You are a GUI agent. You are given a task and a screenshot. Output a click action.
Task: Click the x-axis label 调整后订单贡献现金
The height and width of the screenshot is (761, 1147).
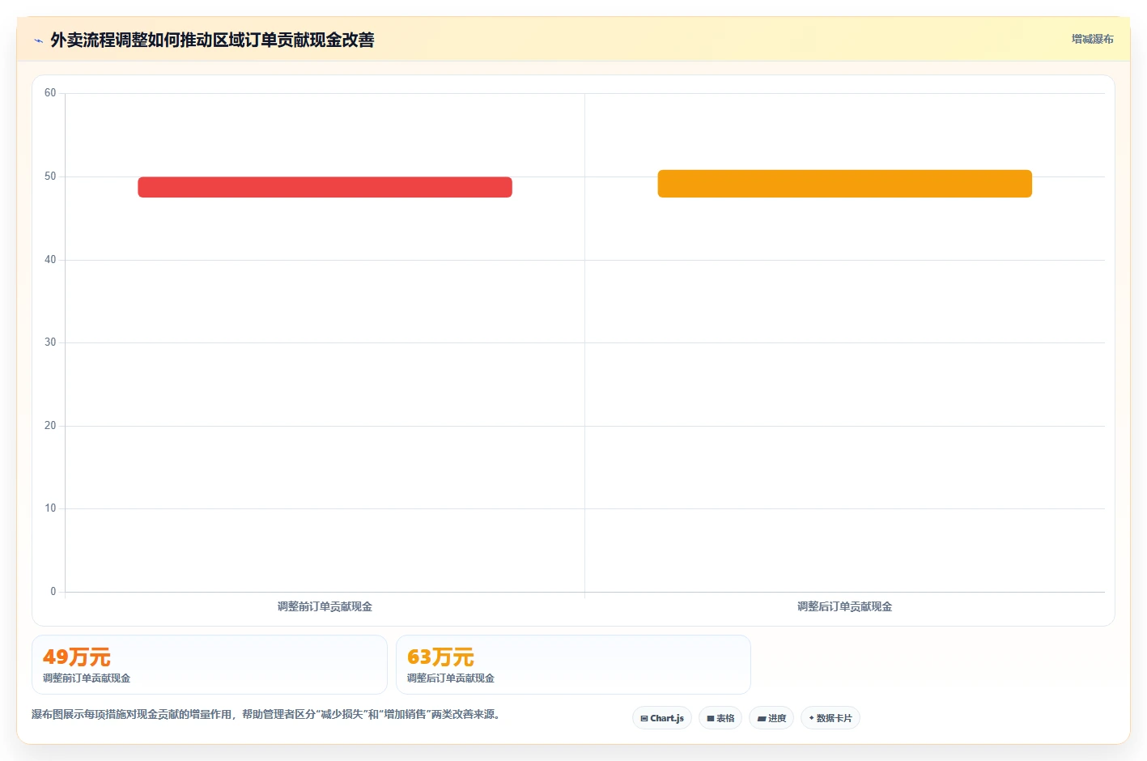click(844, 606)
